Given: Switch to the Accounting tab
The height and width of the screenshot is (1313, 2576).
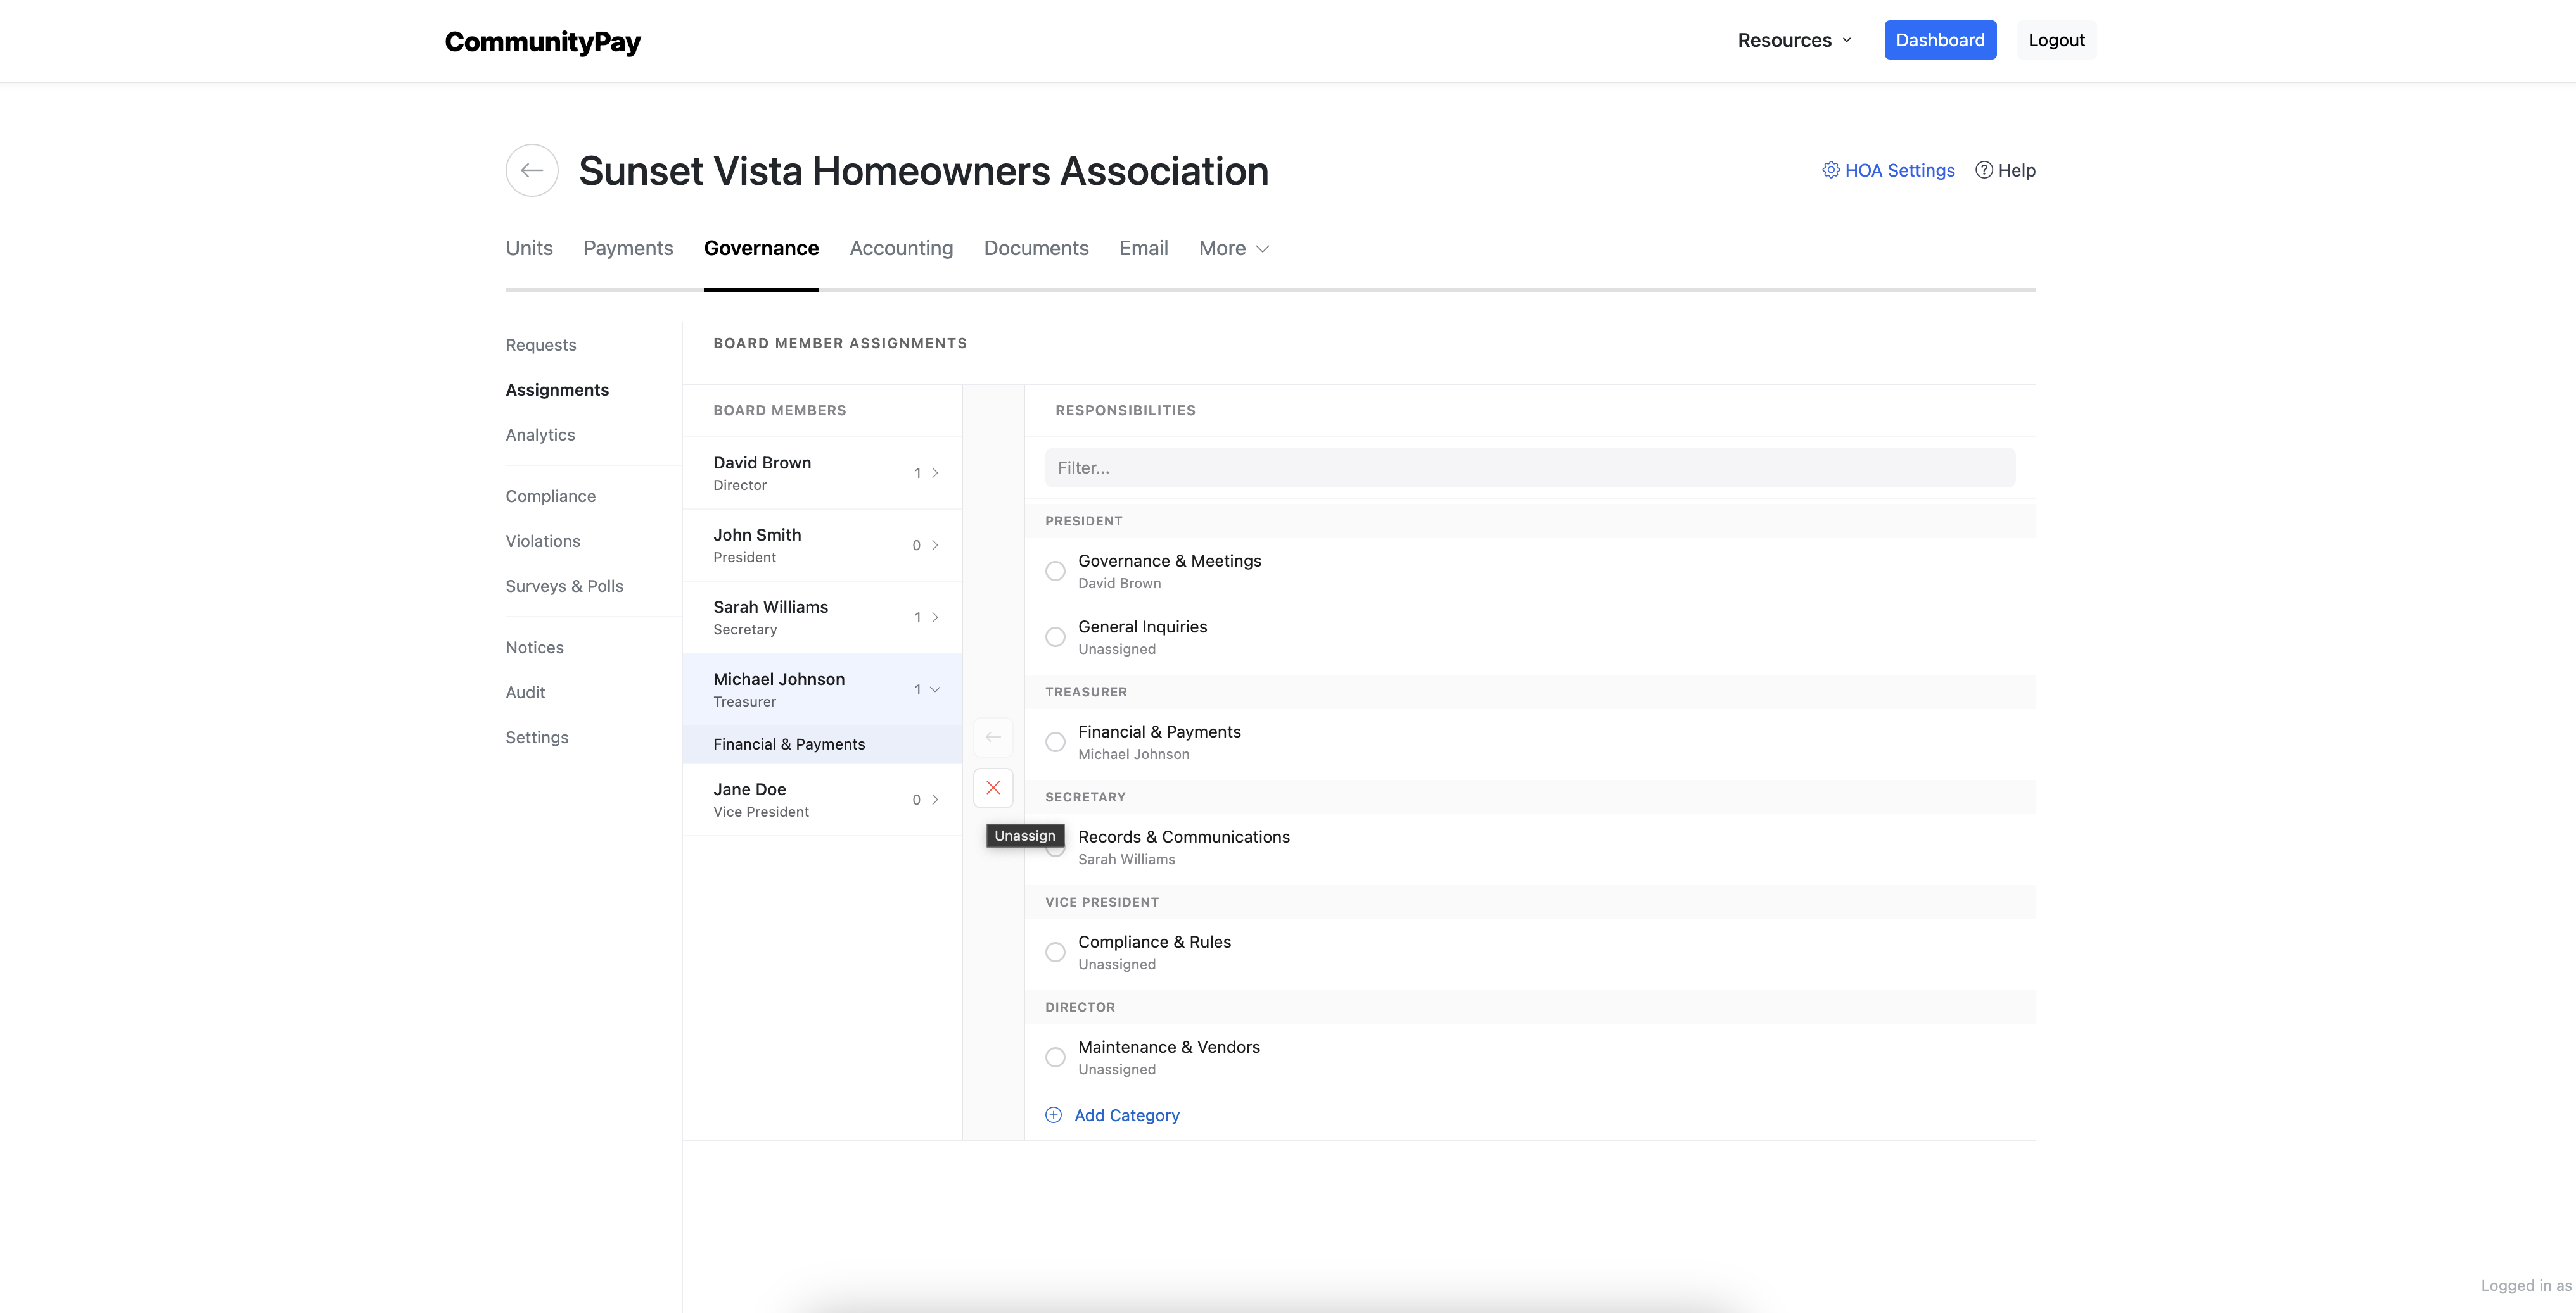Looking at the screenshot, I should pos(901,248).
